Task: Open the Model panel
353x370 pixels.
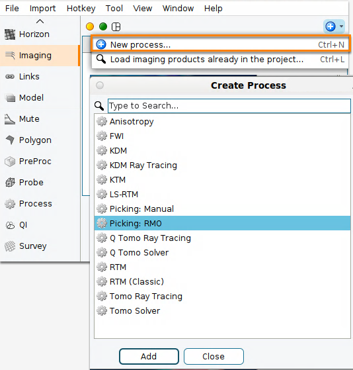Action: [40, 98]
